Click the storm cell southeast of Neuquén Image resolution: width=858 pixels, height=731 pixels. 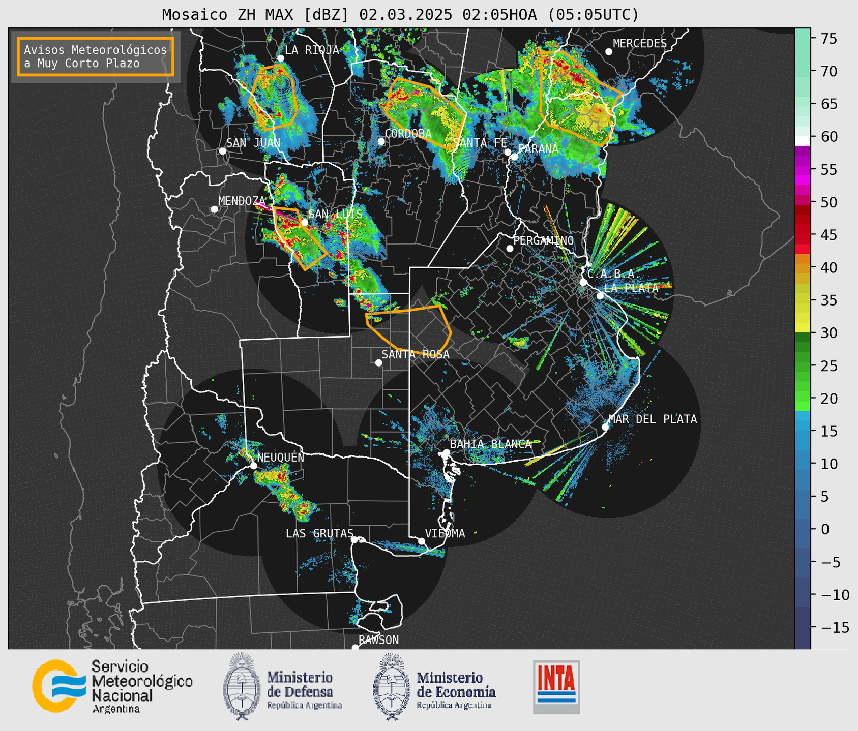[x=285, y=492]
